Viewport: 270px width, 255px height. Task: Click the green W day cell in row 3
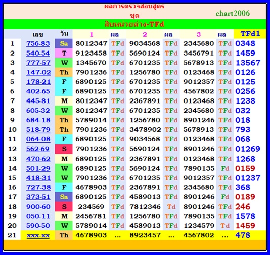[x=64, y=63]
